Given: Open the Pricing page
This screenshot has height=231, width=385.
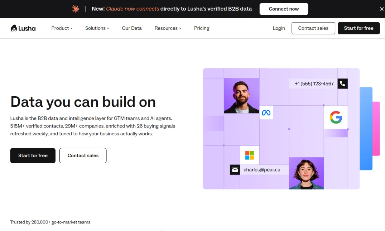Looking at the screenshot, I should coord(202,28).
